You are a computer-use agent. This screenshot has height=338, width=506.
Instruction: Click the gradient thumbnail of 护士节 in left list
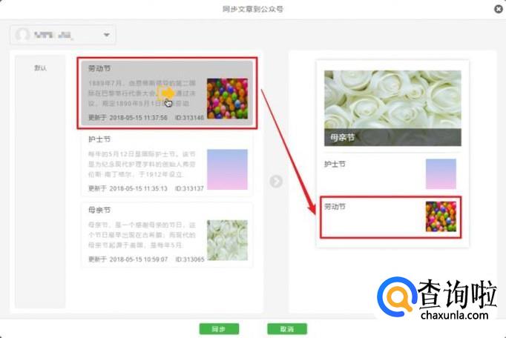(227, 169)
